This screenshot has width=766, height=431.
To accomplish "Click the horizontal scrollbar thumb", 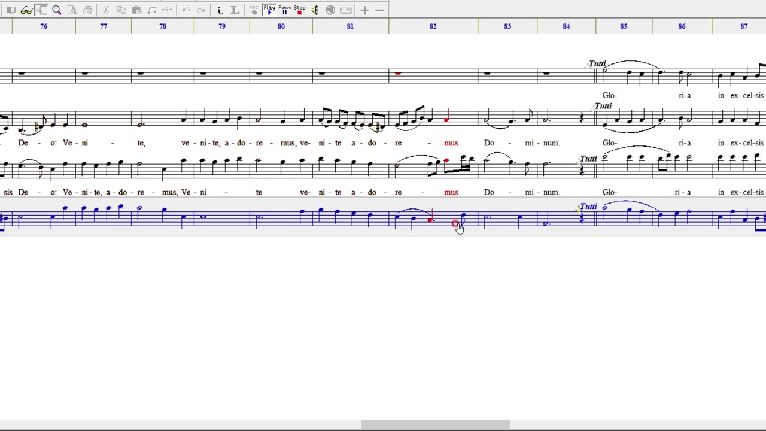I will click(x=435, y=425).
